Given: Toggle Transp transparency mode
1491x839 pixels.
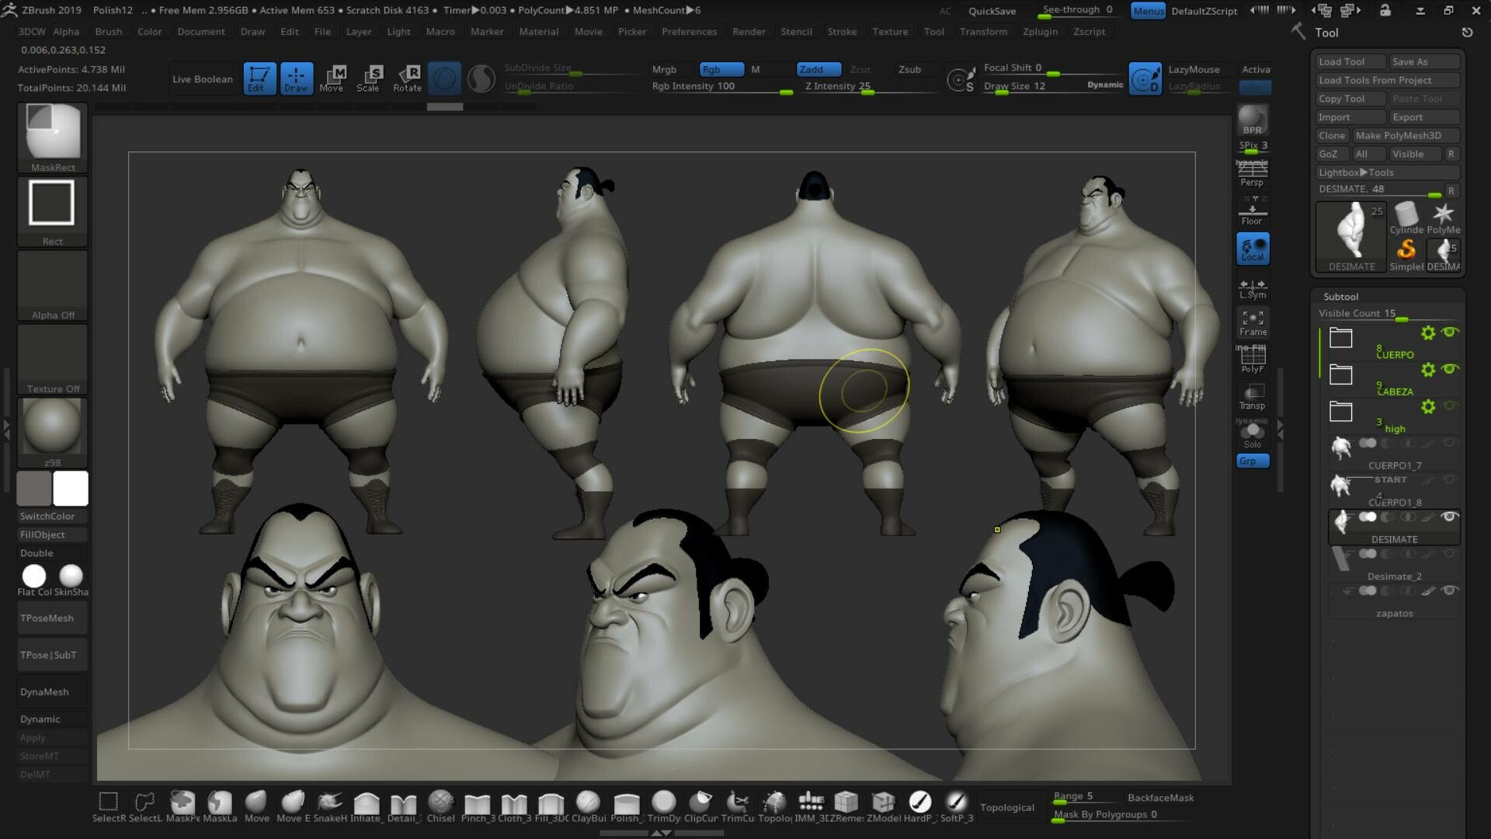Looking at the screenshot, I should [1252, 396].
